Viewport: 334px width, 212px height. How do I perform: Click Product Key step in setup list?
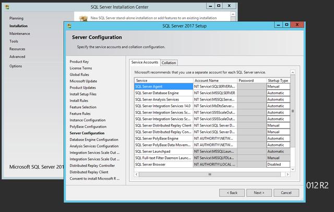(79, 61)
